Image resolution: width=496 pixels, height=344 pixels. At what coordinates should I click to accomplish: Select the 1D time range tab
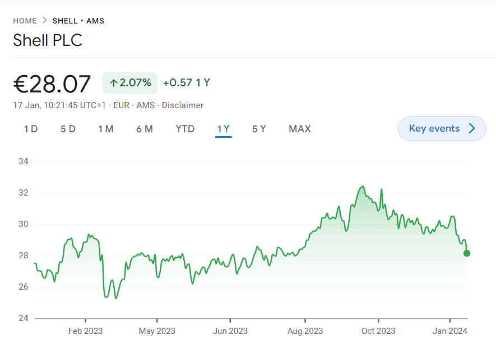click(x=31, y=129)
